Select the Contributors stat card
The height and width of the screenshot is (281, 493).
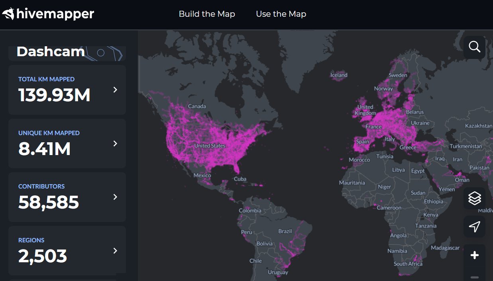point(67,197)
